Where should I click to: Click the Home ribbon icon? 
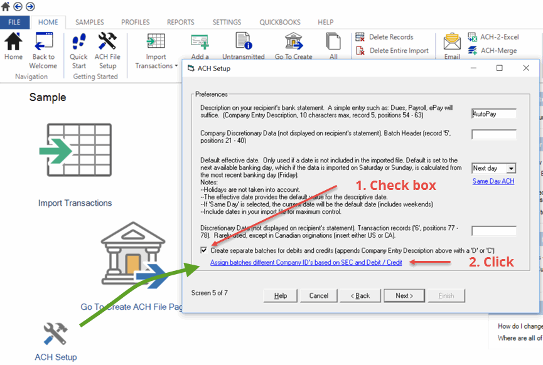pos(13,43)
